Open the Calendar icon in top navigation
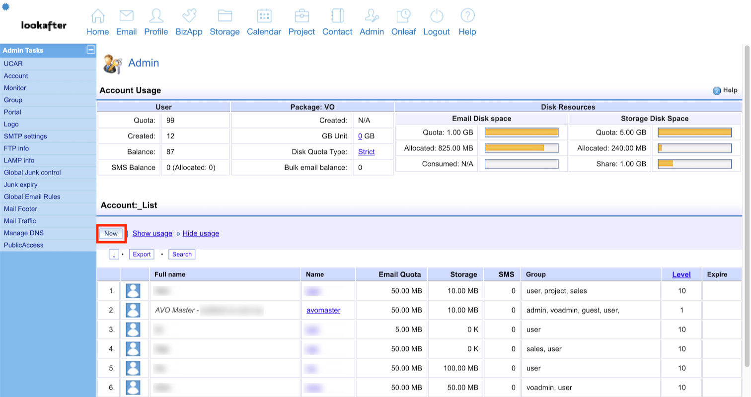The image size is (751, 397). tap(264, 16)
